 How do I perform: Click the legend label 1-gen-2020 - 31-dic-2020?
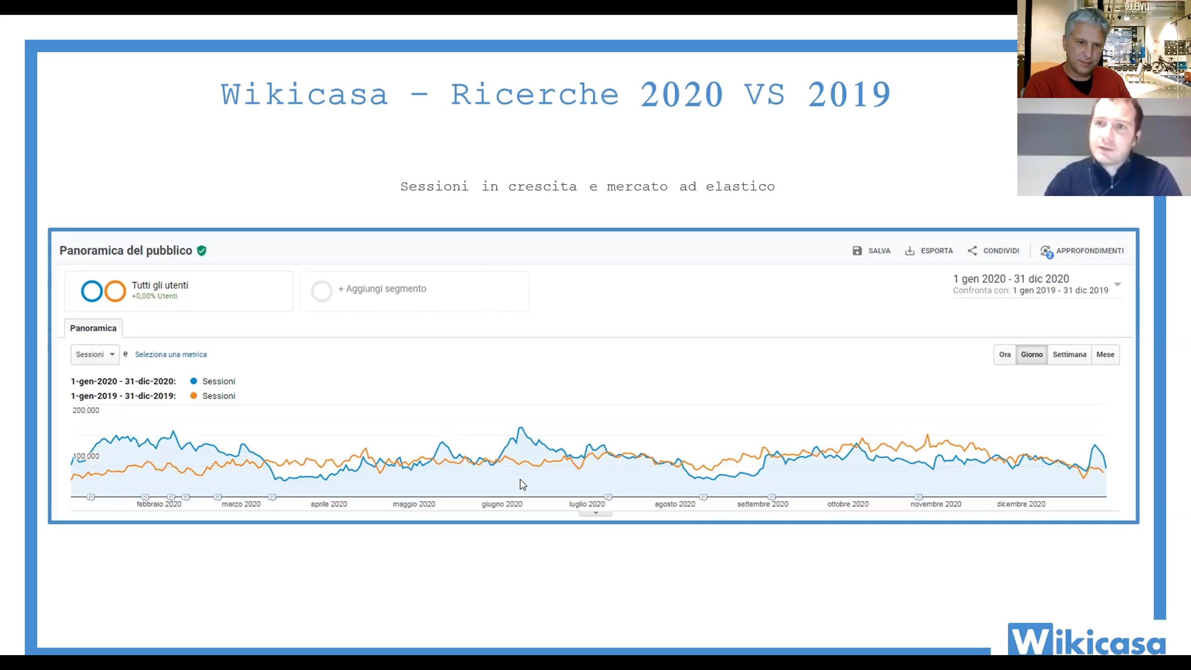pyautogui.click(x=123, y=381)
